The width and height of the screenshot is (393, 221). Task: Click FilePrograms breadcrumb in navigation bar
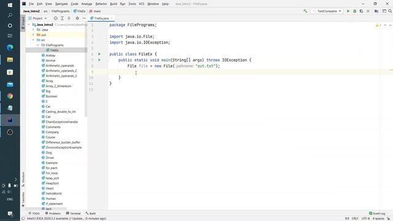click(60, 11)
